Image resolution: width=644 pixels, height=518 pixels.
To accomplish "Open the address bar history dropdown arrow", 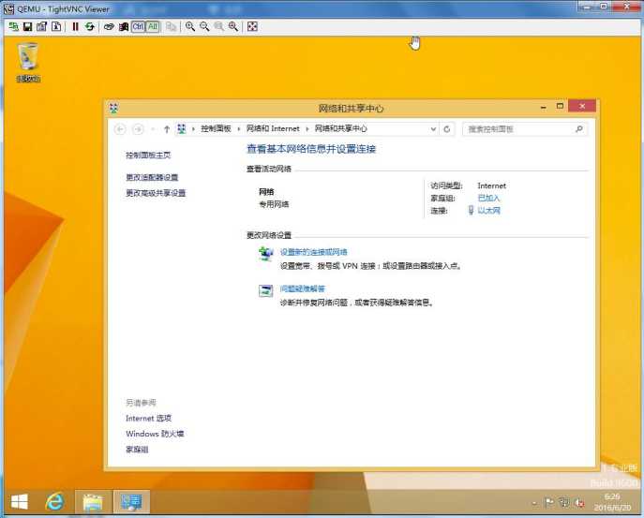I will click(433, 129).
